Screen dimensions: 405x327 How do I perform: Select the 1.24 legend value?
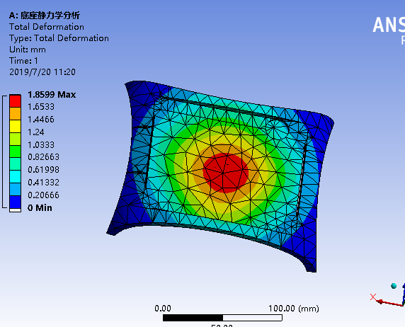pyautogui.click(x=36, y=132)
